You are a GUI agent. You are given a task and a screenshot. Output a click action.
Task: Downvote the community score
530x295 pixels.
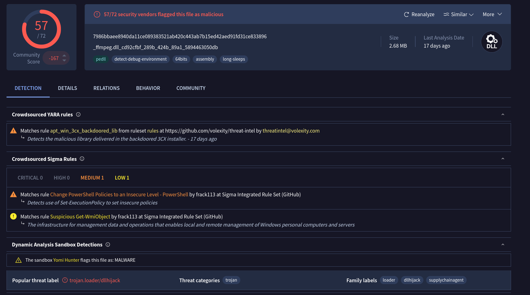click(x=64, y=60)
